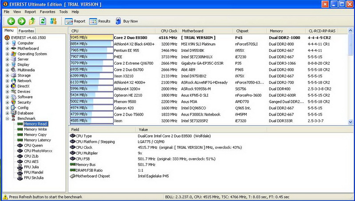Image resolution: width=355 pixels, height=201 pixels.
Task: Open the Help menu
Action: pos(75,12)
